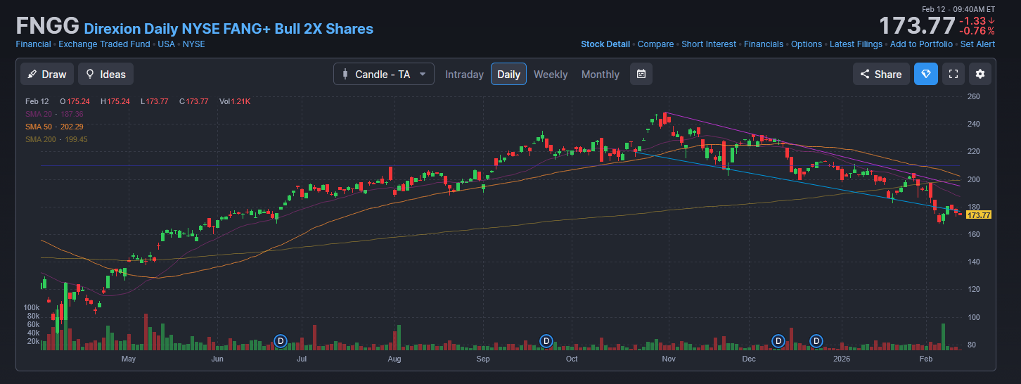
Task: Click the Vol 1.21K reading
Action: [x=235, y=101]
